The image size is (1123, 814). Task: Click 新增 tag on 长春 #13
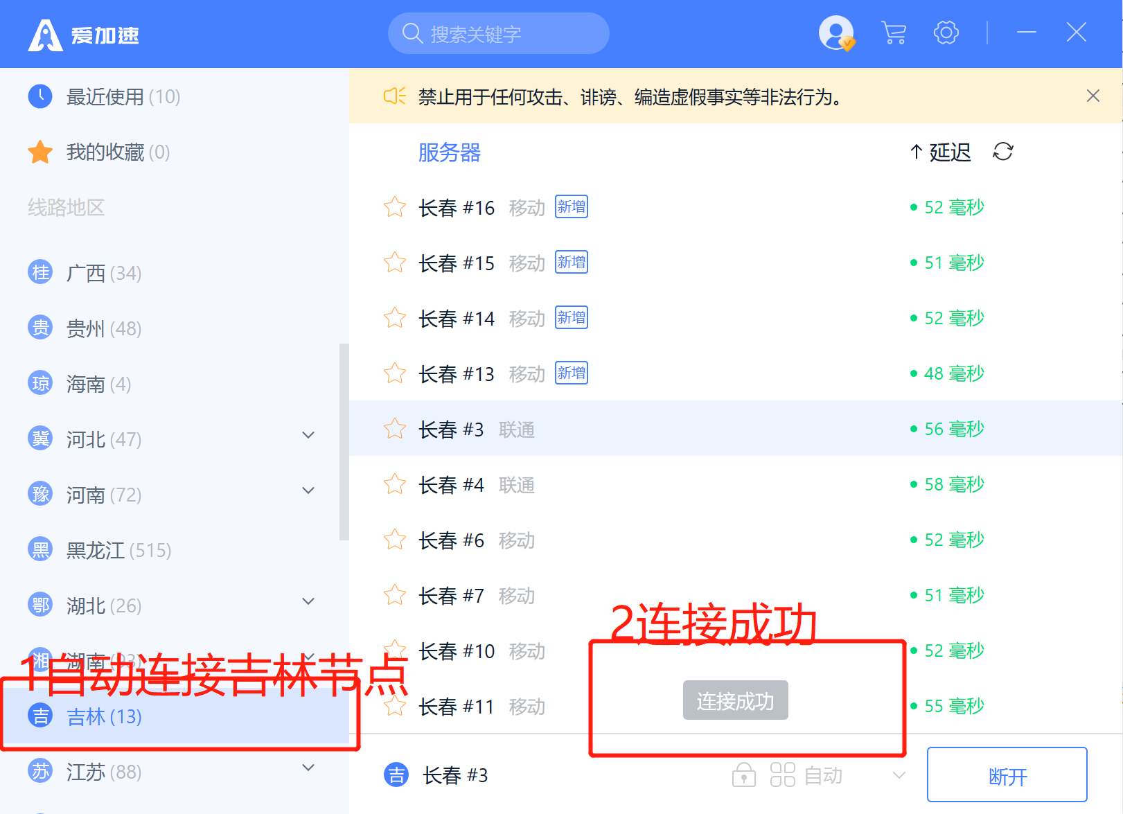[x=572, y=373]
